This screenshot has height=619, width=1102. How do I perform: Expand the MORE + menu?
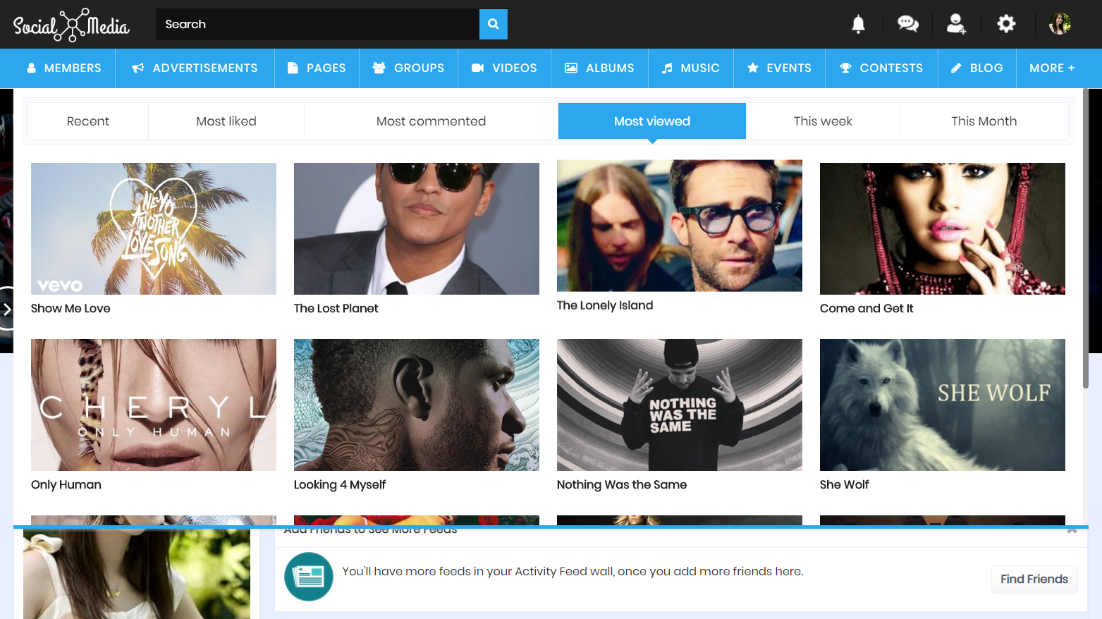click(1052, 68)
